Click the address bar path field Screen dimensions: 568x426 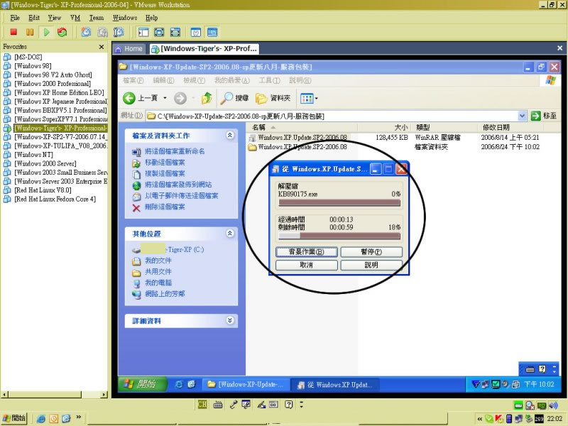coord(332,116)
